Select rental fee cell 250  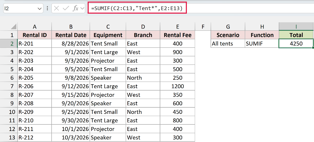point(177,78)
